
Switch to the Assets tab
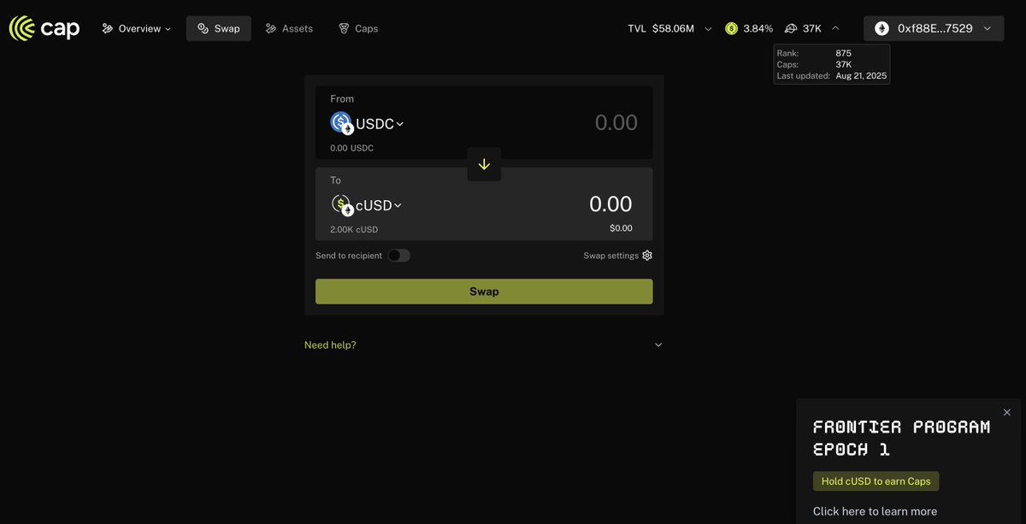pos(289,28)
